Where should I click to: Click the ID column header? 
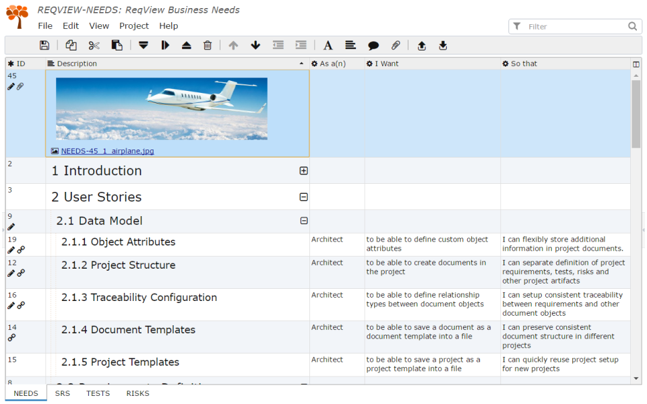coord(25,63)
